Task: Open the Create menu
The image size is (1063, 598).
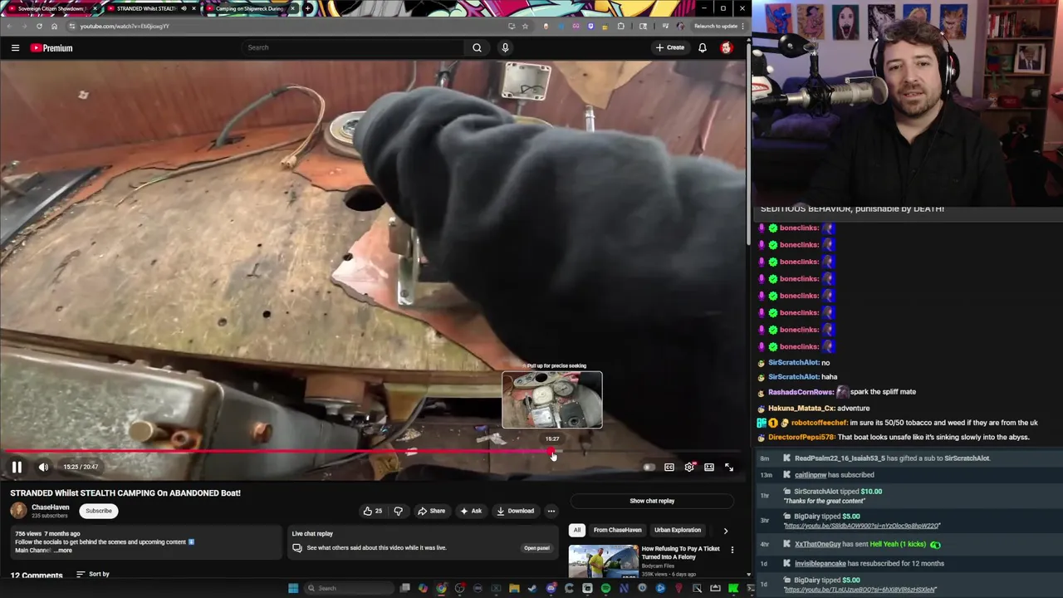Action: [x=670, y=47]
